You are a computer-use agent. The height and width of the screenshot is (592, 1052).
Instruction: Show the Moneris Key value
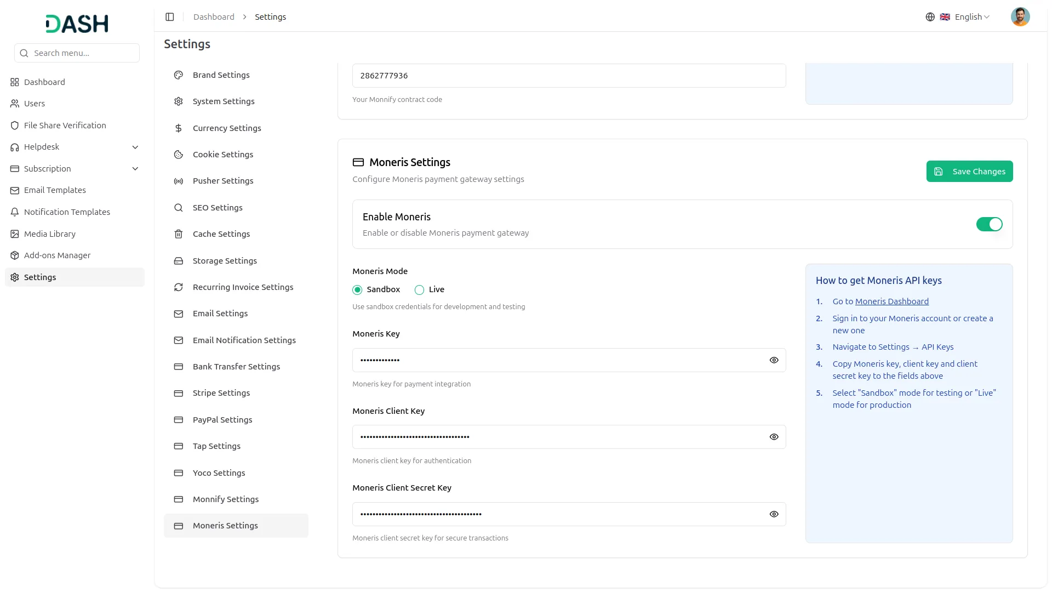pos(774,360)
